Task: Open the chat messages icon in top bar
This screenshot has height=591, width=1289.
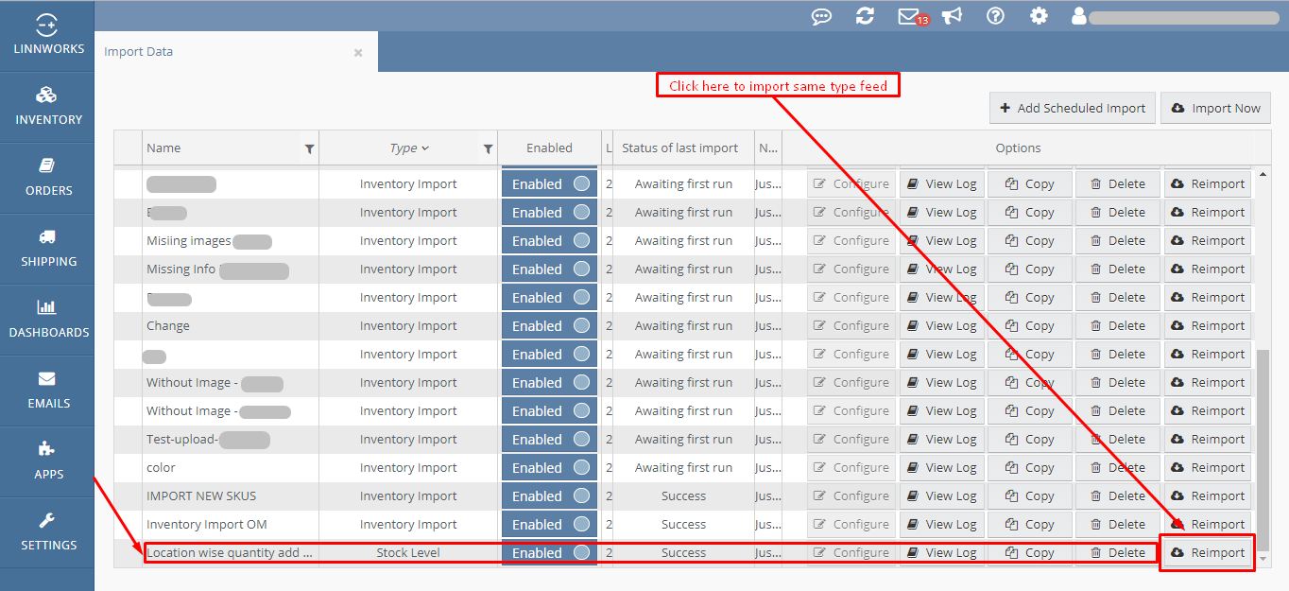Action: click(x=822, y=16)
